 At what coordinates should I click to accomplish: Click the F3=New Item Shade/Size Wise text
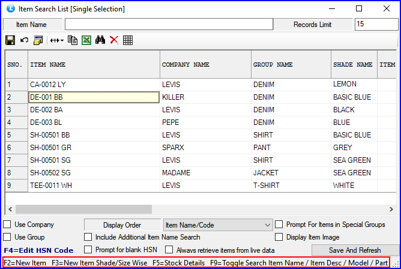pos(100,263)
